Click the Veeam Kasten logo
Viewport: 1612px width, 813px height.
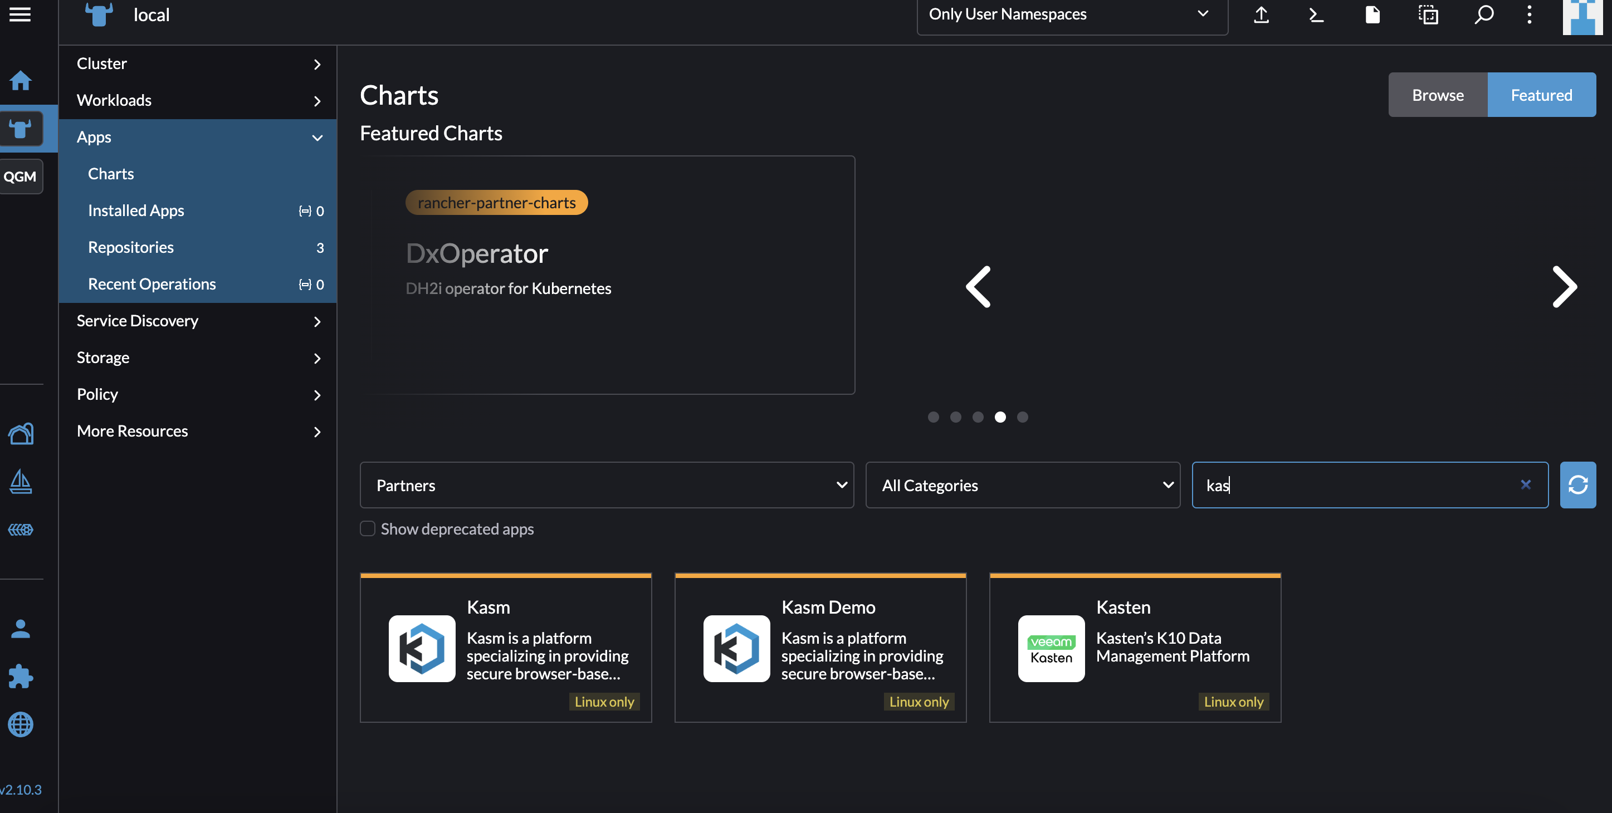[x=1051, y=649]
